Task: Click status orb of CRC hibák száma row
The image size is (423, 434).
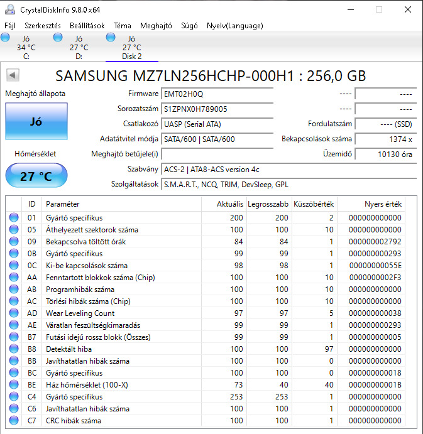Action: pos(14,420)
